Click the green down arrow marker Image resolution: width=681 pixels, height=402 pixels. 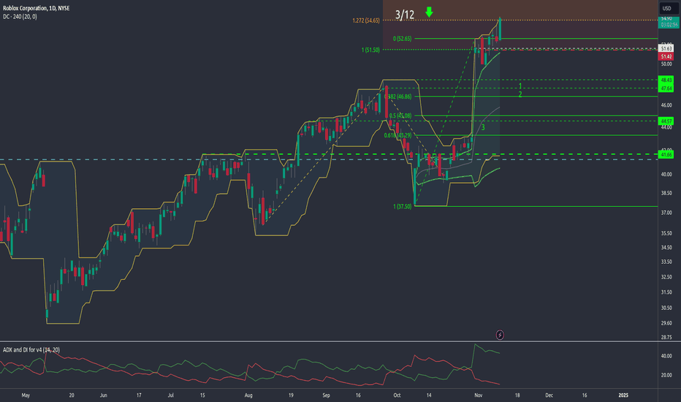[x=429, y=12]
